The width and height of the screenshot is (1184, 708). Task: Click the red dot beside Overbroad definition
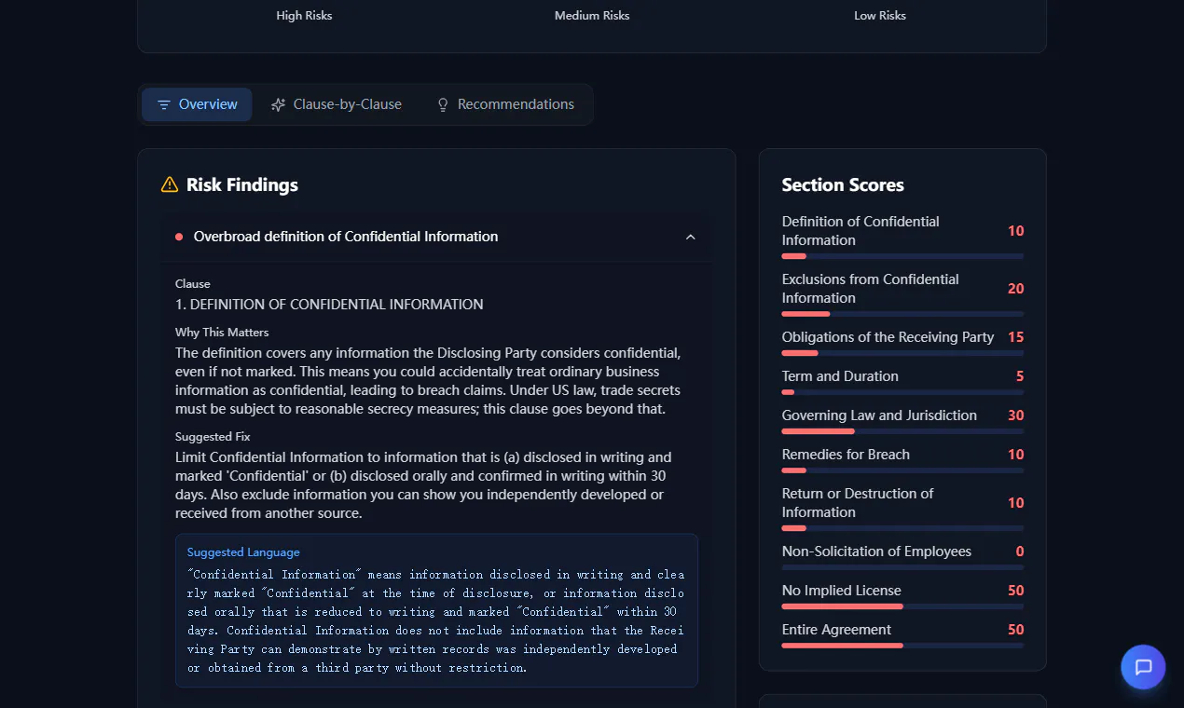(179, 237)
